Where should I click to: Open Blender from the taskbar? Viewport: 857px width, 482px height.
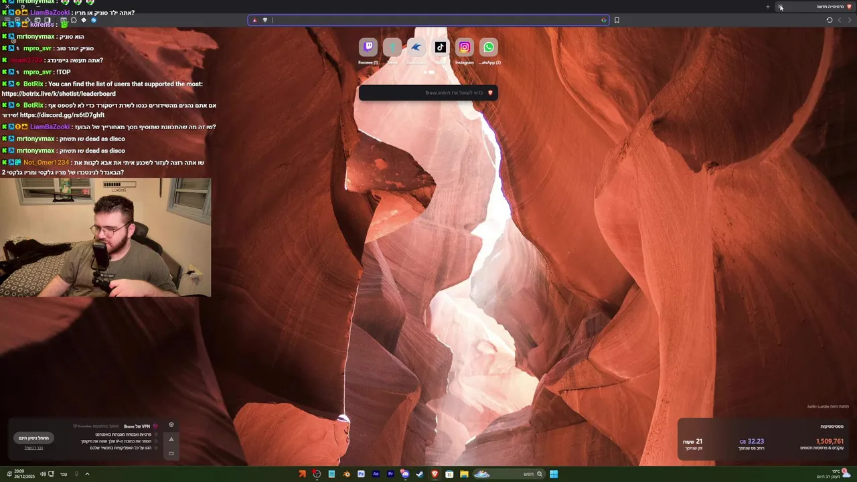346,474
